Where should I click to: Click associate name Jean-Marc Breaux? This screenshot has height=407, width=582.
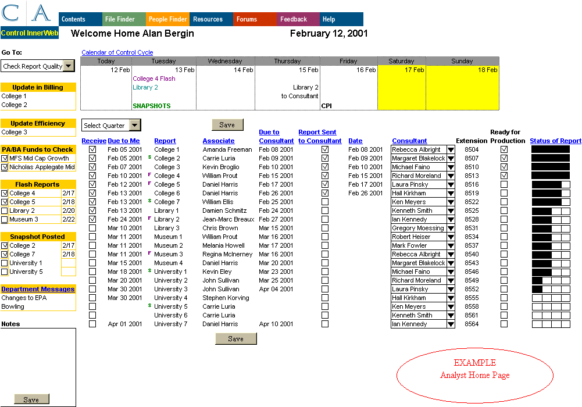click(228, 219)
